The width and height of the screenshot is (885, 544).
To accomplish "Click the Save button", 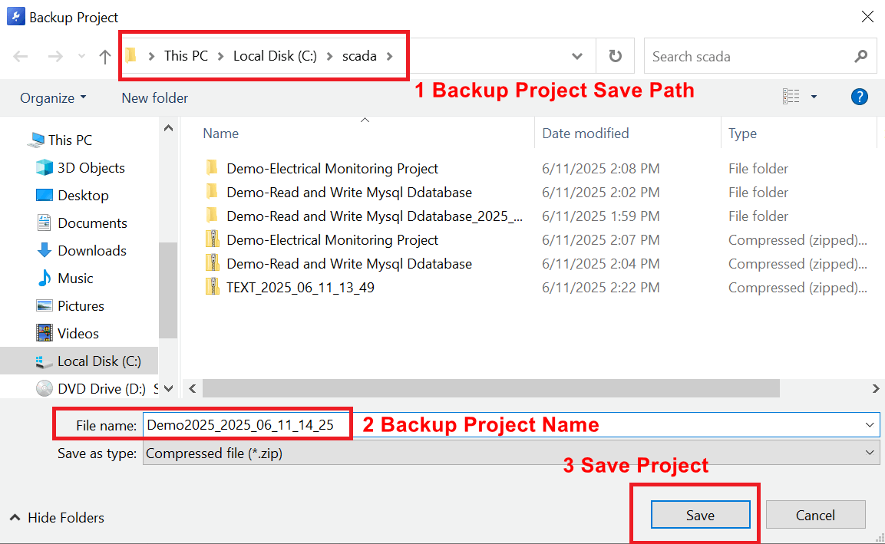I will [700, 515].
